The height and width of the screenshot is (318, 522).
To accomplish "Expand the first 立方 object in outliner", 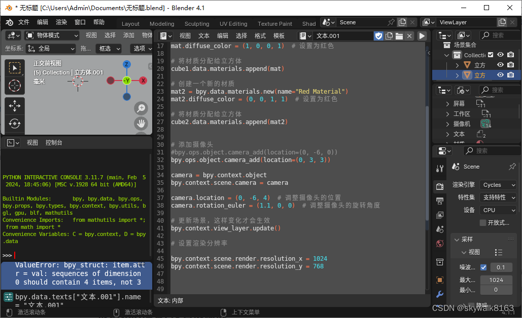I will (x=457, y=65).
